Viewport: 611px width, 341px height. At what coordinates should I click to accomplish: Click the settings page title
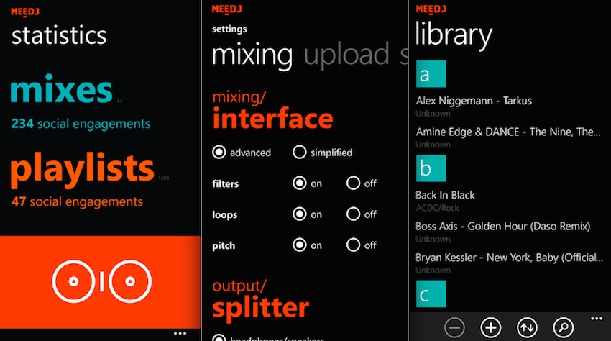click(x=229, y=29)
